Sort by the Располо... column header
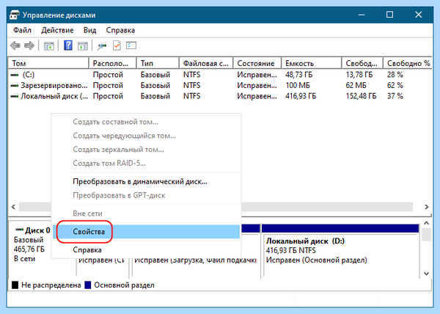Viewport: 440px width, 314px height. pyautogui.click(x=113, y=63)
